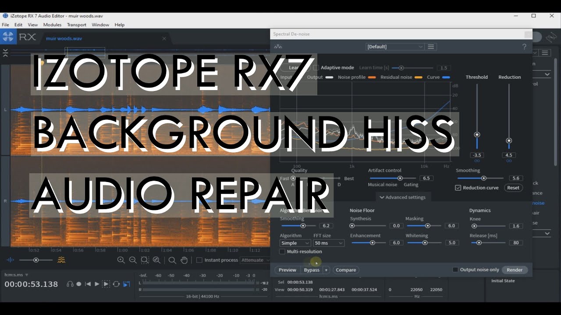Open the Help menu
The height and width of the screenshot is (315, 561).
(120, 25)
